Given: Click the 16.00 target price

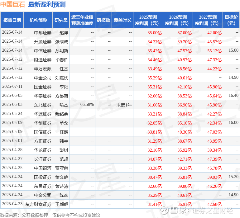Looking at the screenshot, I should 233,122.
